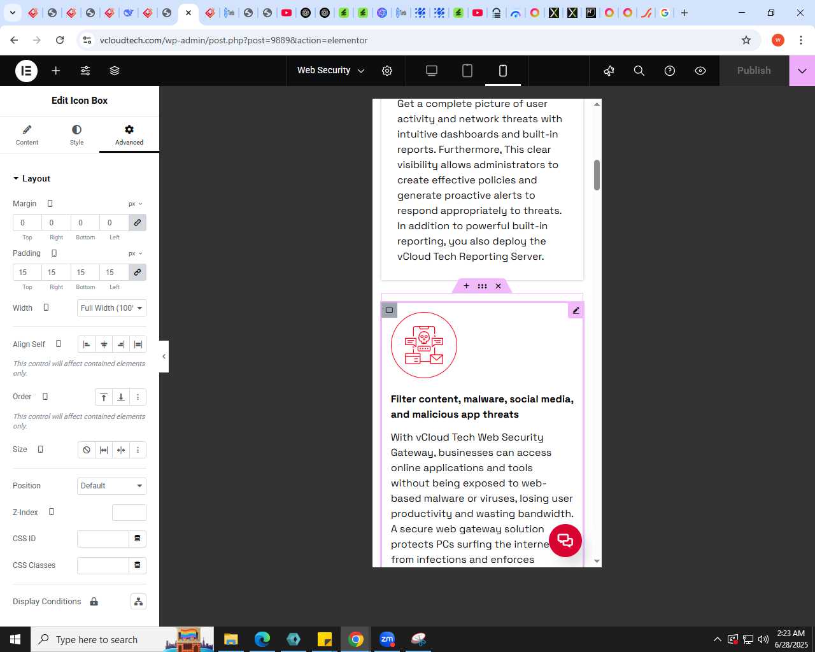
Task: Reload the browser page
Action: 60,40
